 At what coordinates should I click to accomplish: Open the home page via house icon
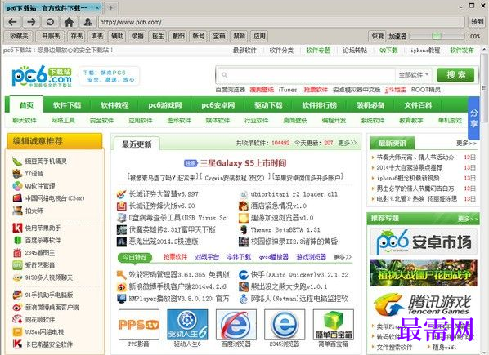tap(69, 22)
